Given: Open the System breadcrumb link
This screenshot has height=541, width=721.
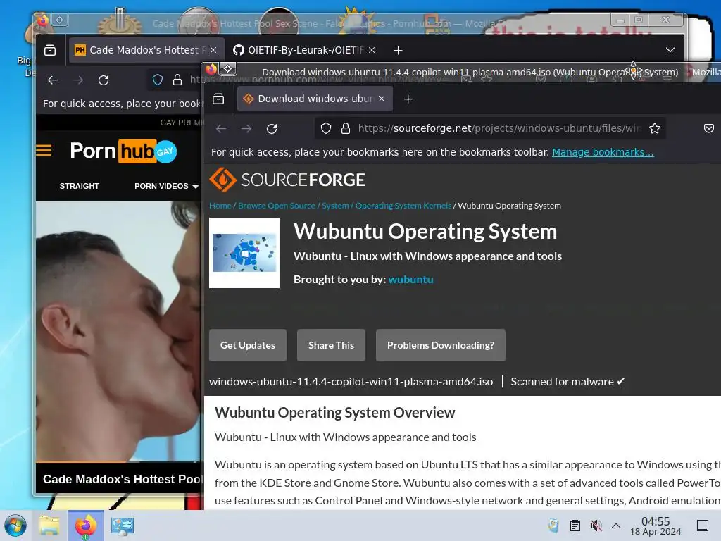Looking at the screenshot, I should [x=335, y=206].
